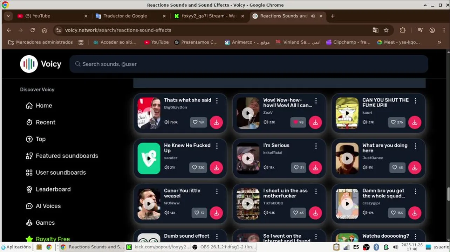
Task: Switch to OBS 26.1.2 window in taskbar
Action: (224, 247)
